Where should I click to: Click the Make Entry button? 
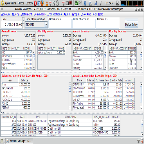pos(131,24)
